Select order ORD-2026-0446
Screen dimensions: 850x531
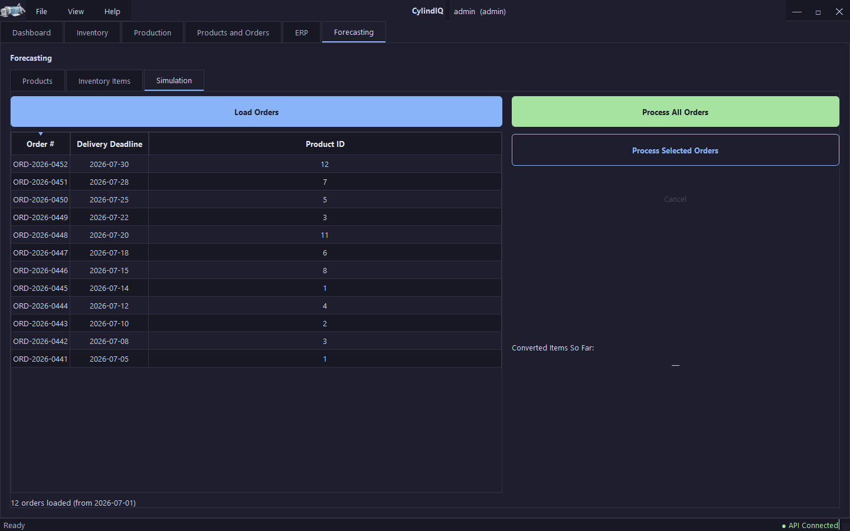pos(41,270)
